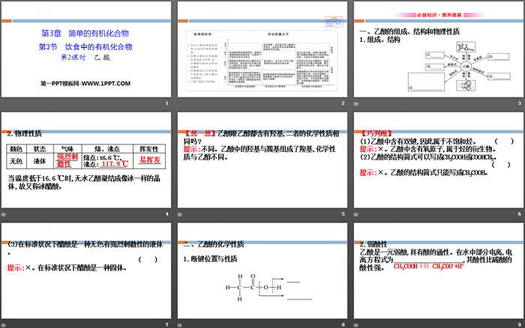Viewport: 525px width, 328px height.
Task: Open slide 8 showing the 断键位置 structural formula
Action: [261, 270]
